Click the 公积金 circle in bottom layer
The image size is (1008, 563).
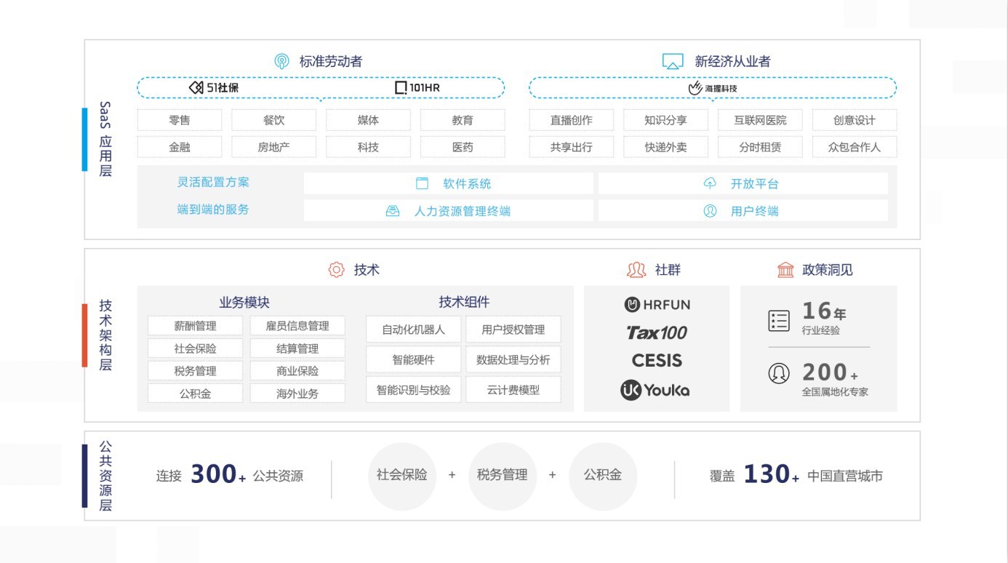click(x=603, y=476)
